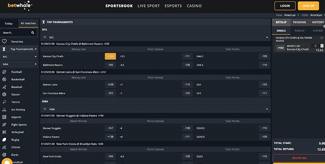The width and height of the screenshot is (325, 164).
Task: Open New York Knicks @ Brooklyn Nets match
Action: point(77,144)
